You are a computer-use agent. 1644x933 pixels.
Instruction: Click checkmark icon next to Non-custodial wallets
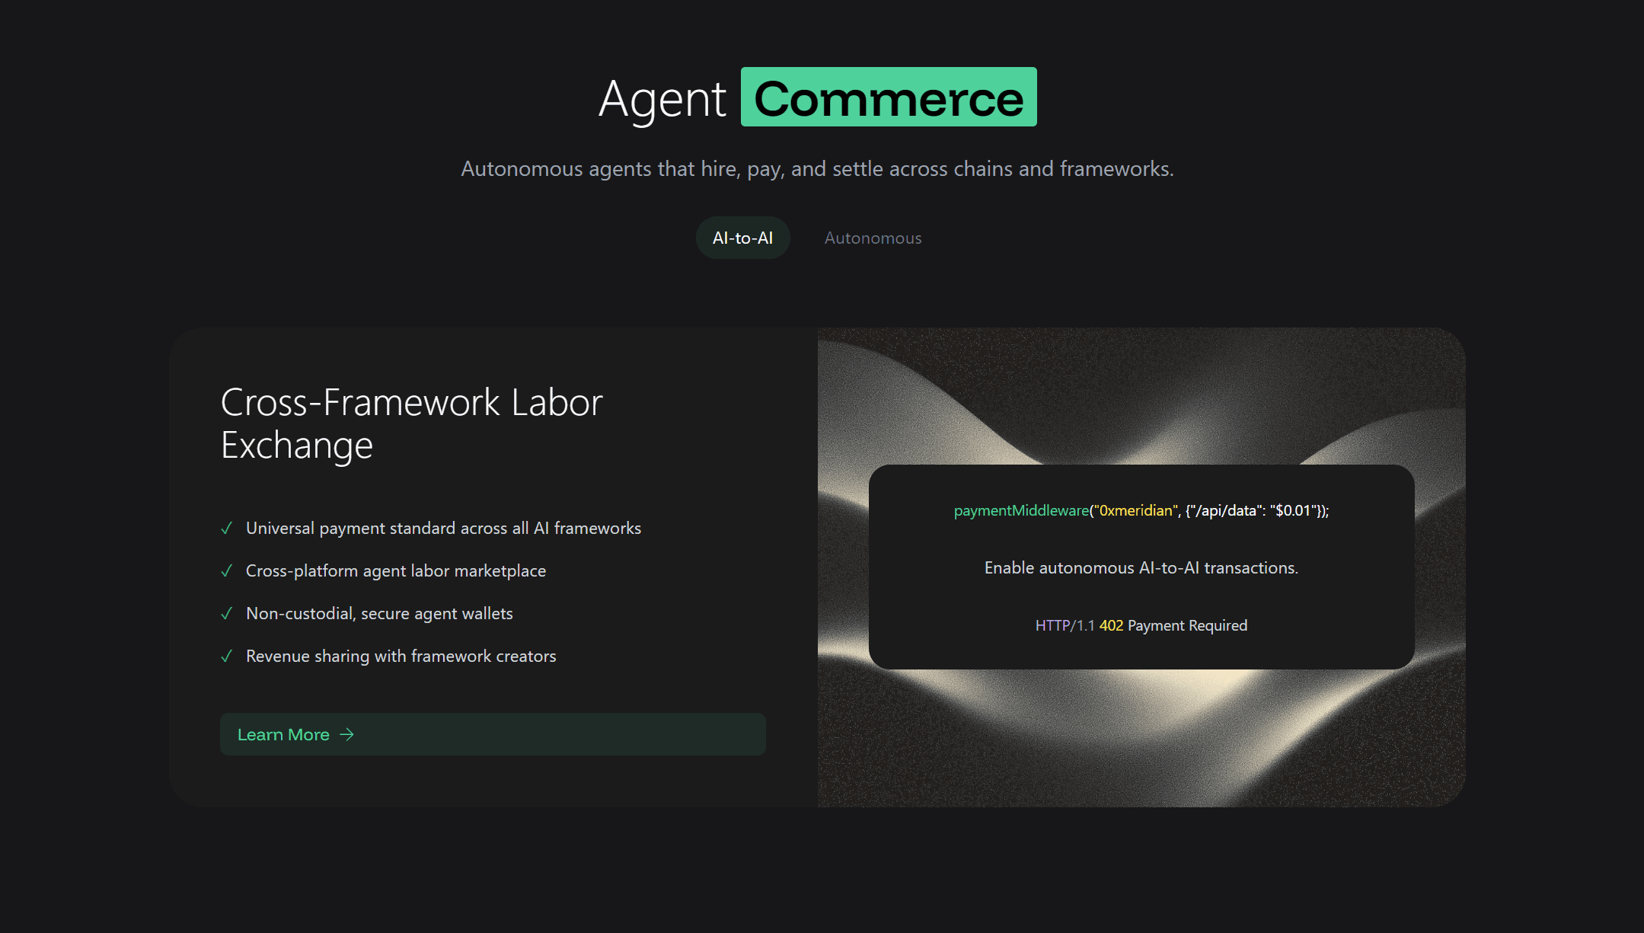tap(226, 613)
